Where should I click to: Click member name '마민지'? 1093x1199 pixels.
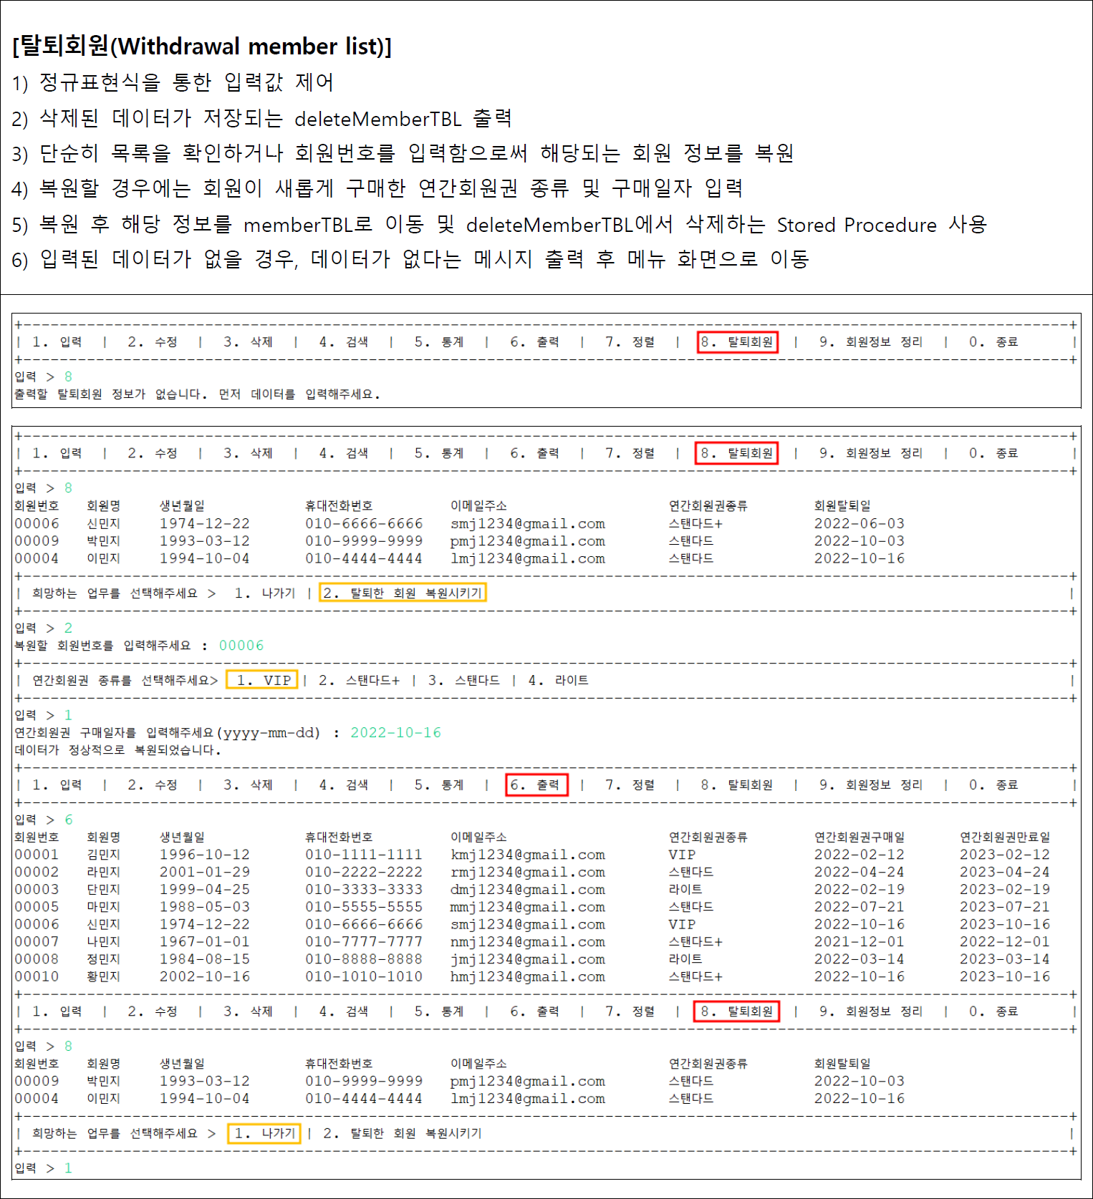104,907
